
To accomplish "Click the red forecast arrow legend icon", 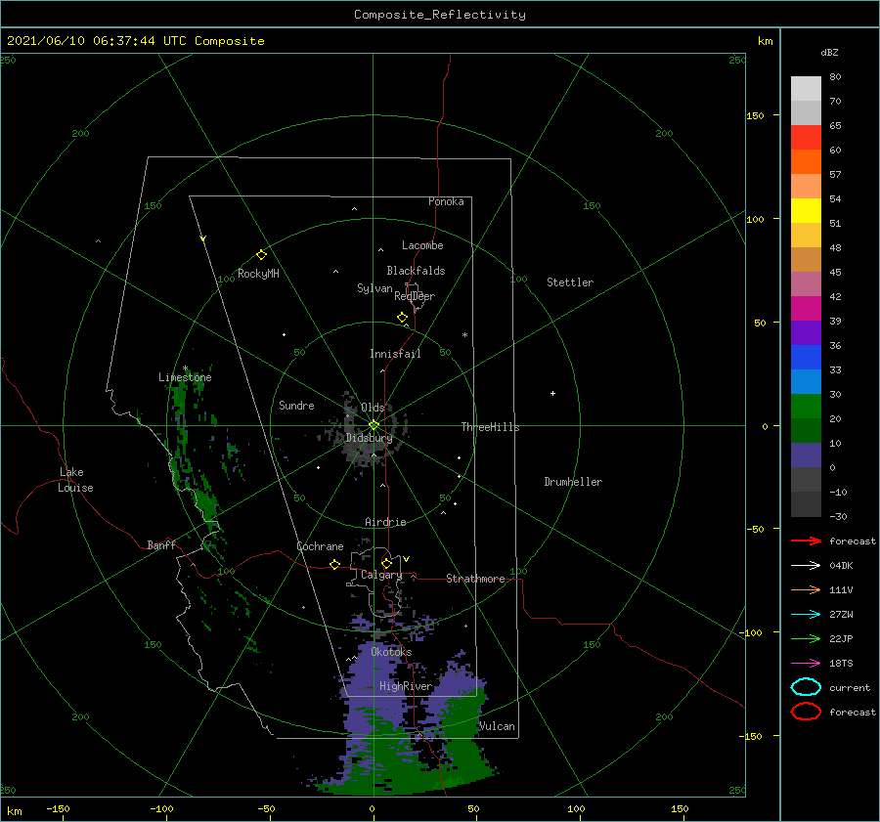I will coord(806,541).
